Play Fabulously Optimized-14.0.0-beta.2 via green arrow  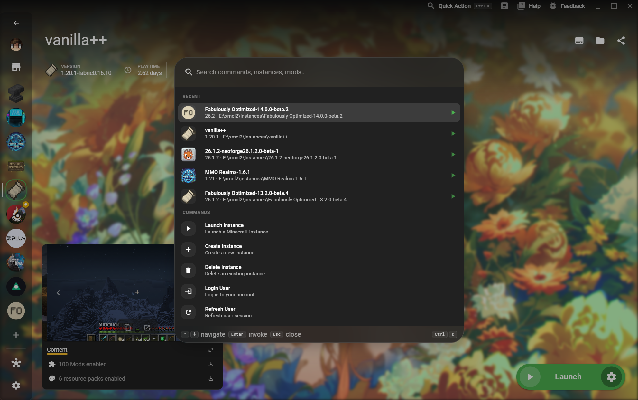click(453, 113)
